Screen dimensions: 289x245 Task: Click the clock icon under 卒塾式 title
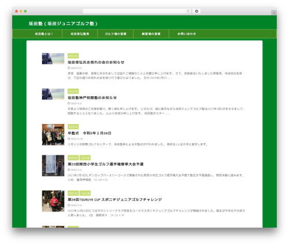pyautogui.click(x=69, y=139)
